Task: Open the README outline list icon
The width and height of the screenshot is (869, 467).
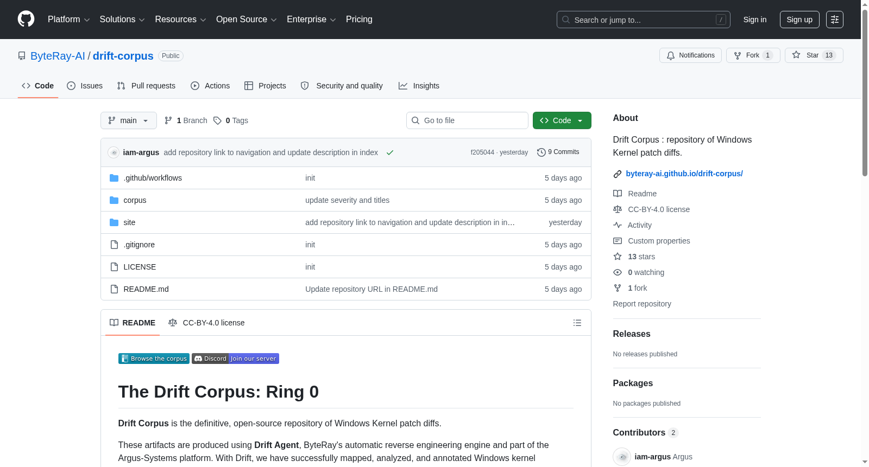Action: coord(577,323)
